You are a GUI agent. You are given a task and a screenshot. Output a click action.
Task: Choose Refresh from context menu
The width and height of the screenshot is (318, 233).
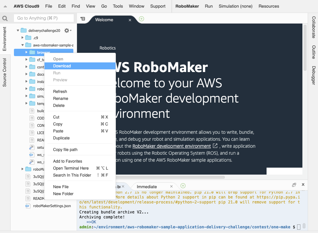80,92
